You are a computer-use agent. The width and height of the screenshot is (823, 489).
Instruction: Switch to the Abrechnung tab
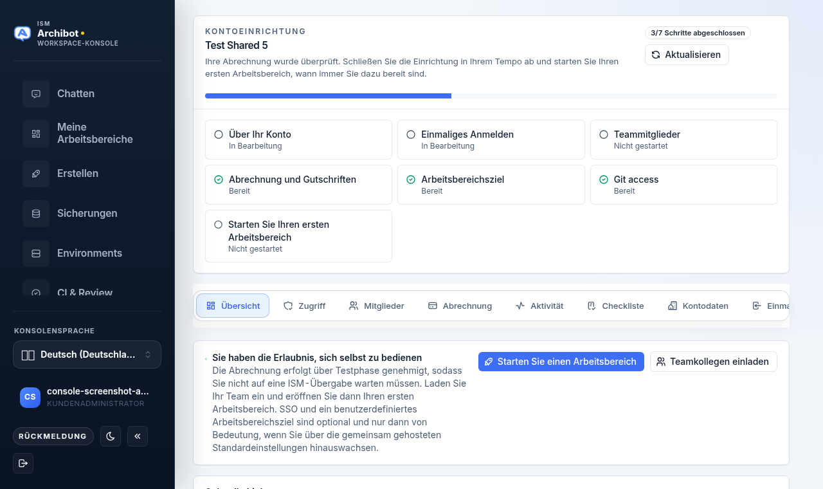click(x=460, y=306)
